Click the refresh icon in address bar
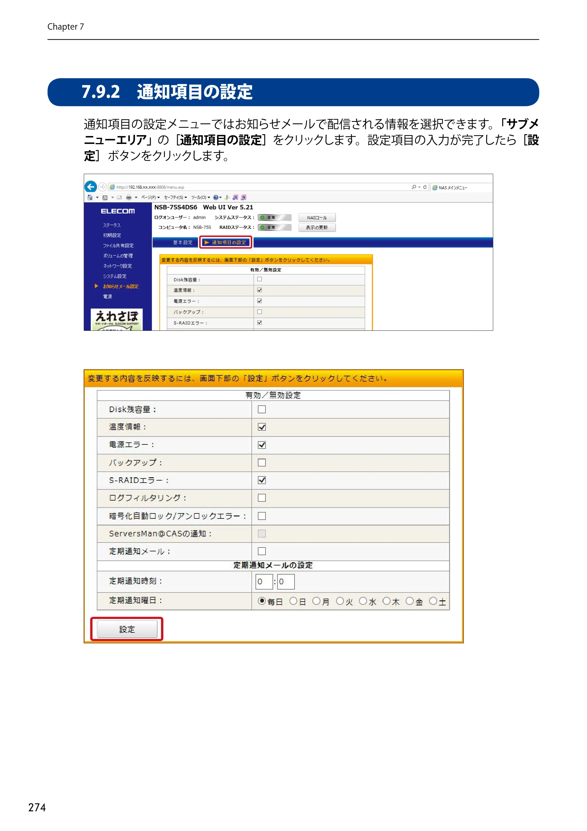The height and width of the screenshot is (831, 587). [425, 187]
